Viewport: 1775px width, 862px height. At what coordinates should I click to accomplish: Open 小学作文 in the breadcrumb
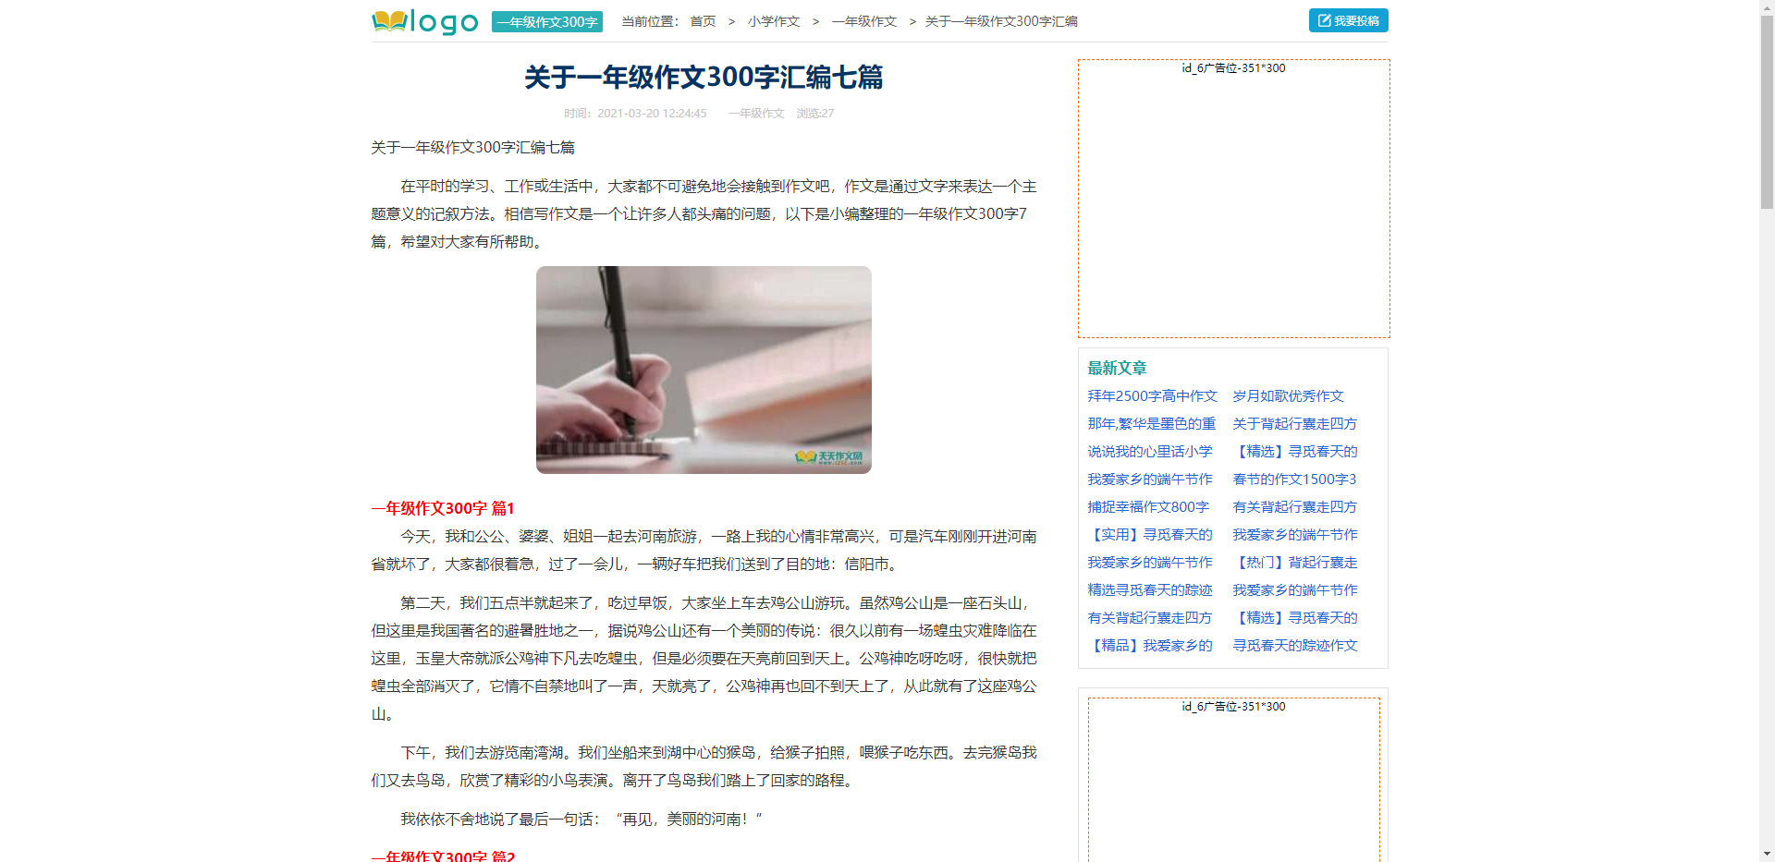[774, 21]
